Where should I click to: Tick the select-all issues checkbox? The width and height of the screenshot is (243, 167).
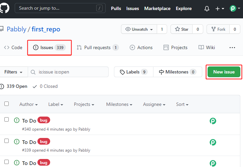[6, 104]
